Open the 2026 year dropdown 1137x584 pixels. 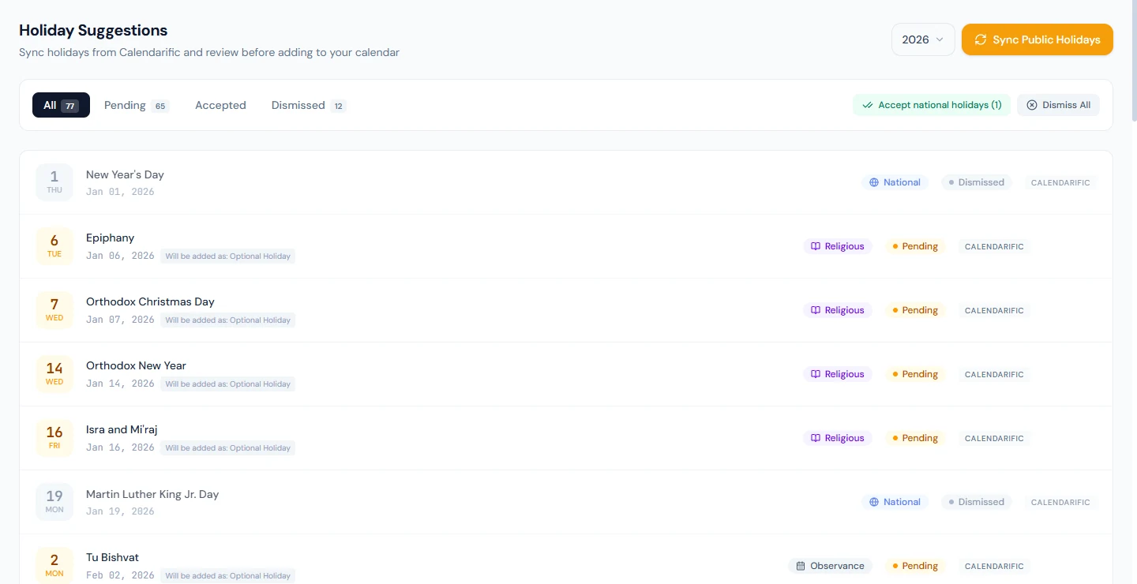923,39
